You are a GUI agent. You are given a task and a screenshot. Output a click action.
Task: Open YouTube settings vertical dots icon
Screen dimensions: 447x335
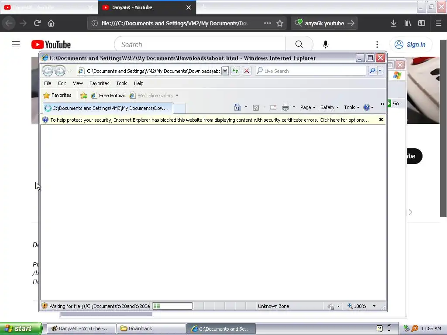coord(377,44)
